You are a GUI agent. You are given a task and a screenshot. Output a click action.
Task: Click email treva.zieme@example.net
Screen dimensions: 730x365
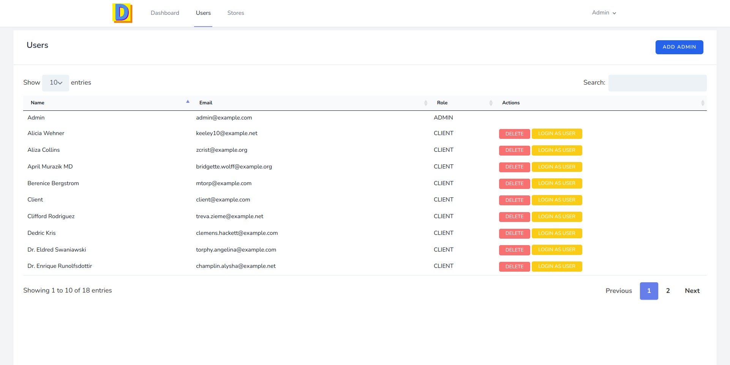pos(229,216)
